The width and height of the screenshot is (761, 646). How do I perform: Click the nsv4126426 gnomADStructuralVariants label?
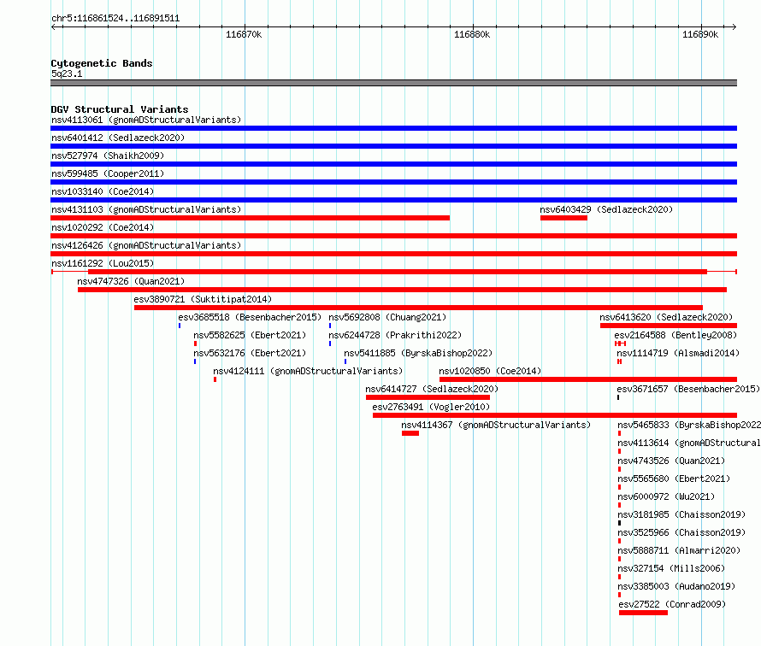pyautogui.click(x=146, y=245)
